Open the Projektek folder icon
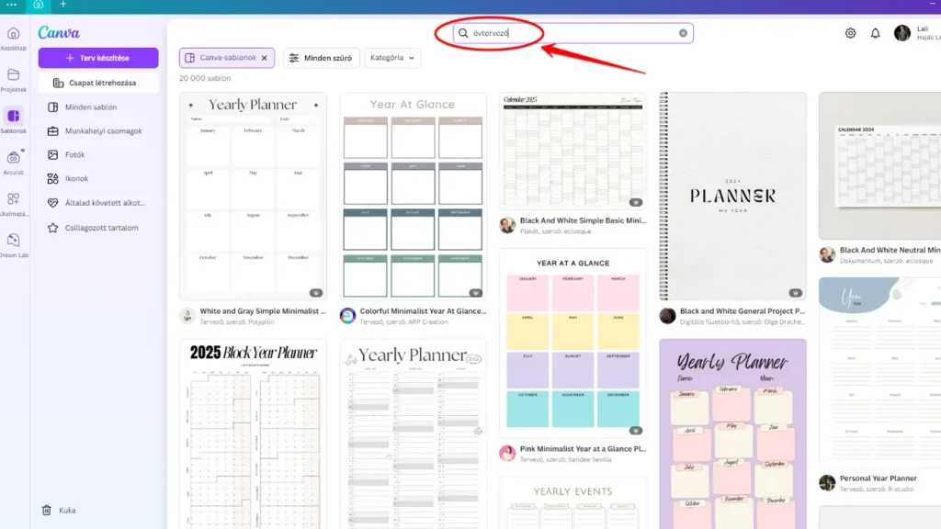Viewport: 941px width, 529px height. point(13,75)
